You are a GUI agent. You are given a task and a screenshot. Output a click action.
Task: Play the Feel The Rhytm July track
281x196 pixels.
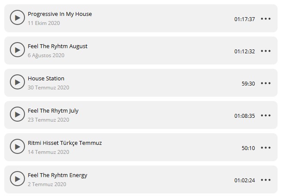[x=17, y=115]
